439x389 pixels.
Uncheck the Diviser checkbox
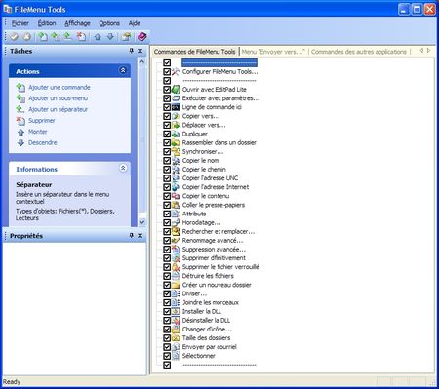(167, 293)
